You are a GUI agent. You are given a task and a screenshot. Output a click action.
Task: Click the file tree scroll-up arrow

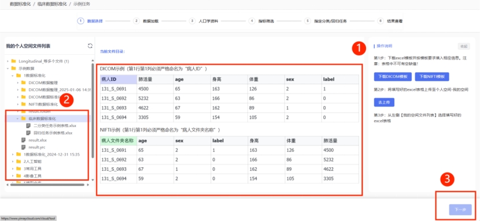pyautogui.click(x=93, y=61)
